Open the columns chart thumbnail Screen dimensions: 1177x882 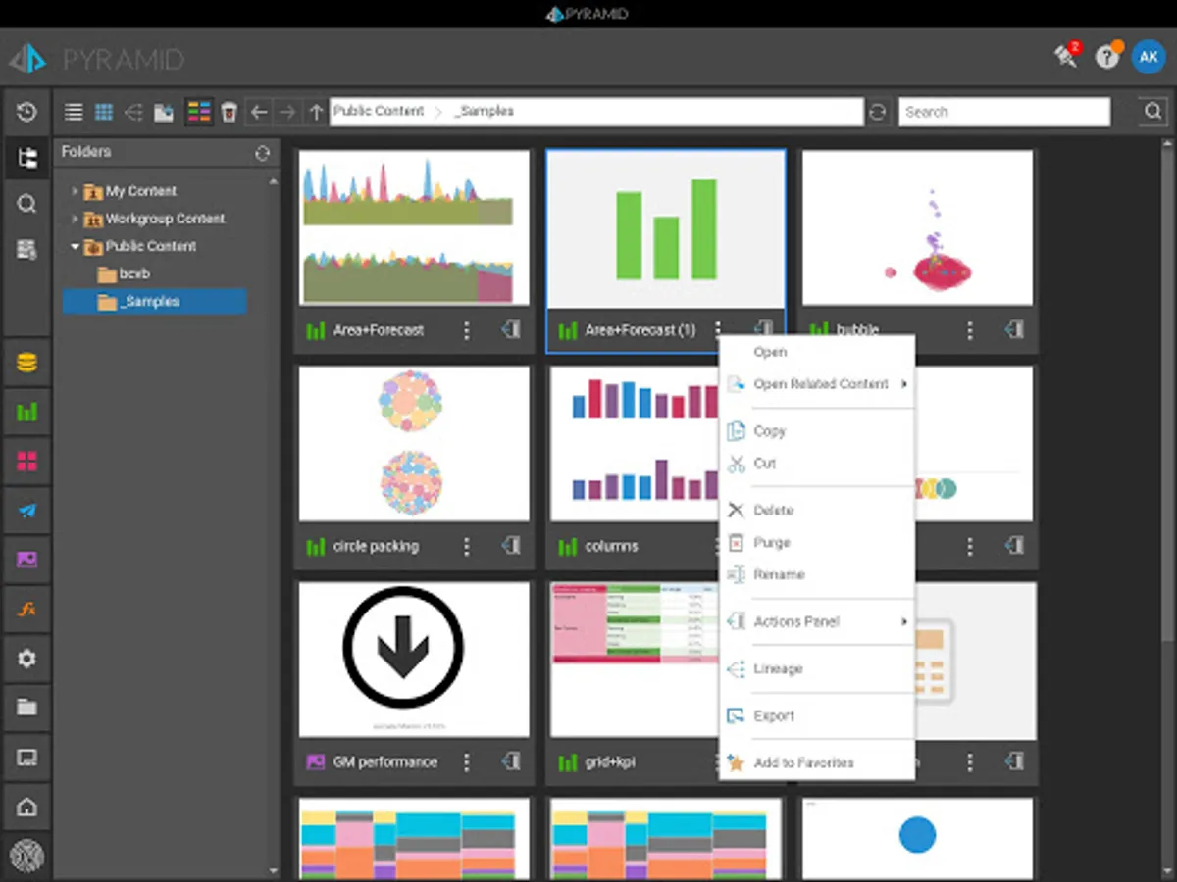click(x=634, y=443)
